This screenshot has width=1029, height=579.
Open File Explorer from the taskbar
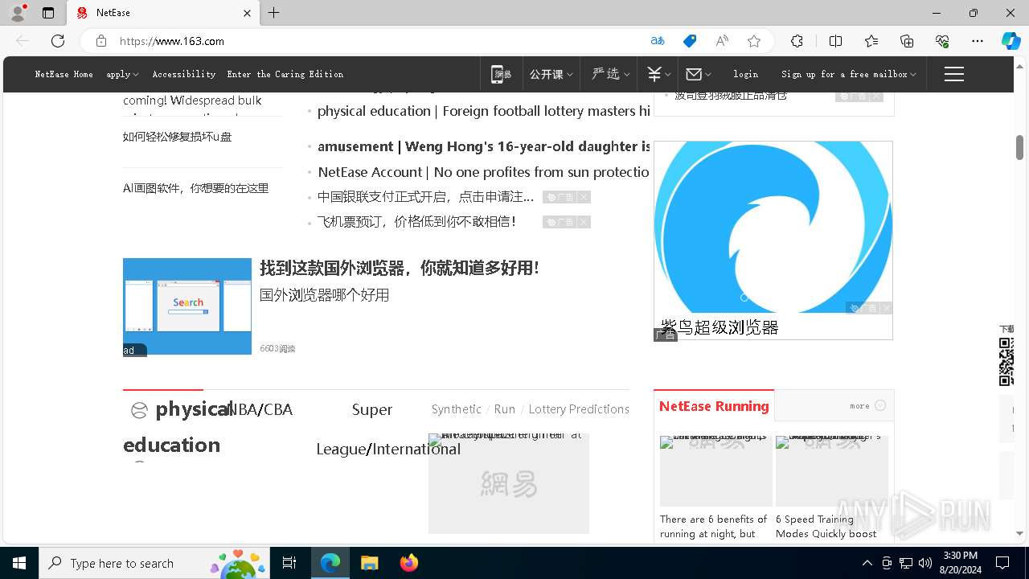pyautogui.click(x=369, y=563)
